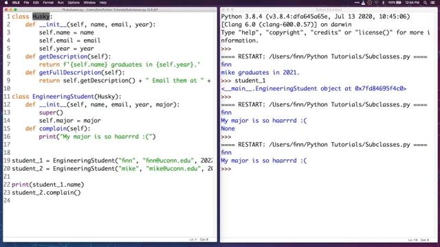Click the '[Clang 6.0' line in the shell
Viewport: 440px width, 247px height.
(x=286, y=25)
